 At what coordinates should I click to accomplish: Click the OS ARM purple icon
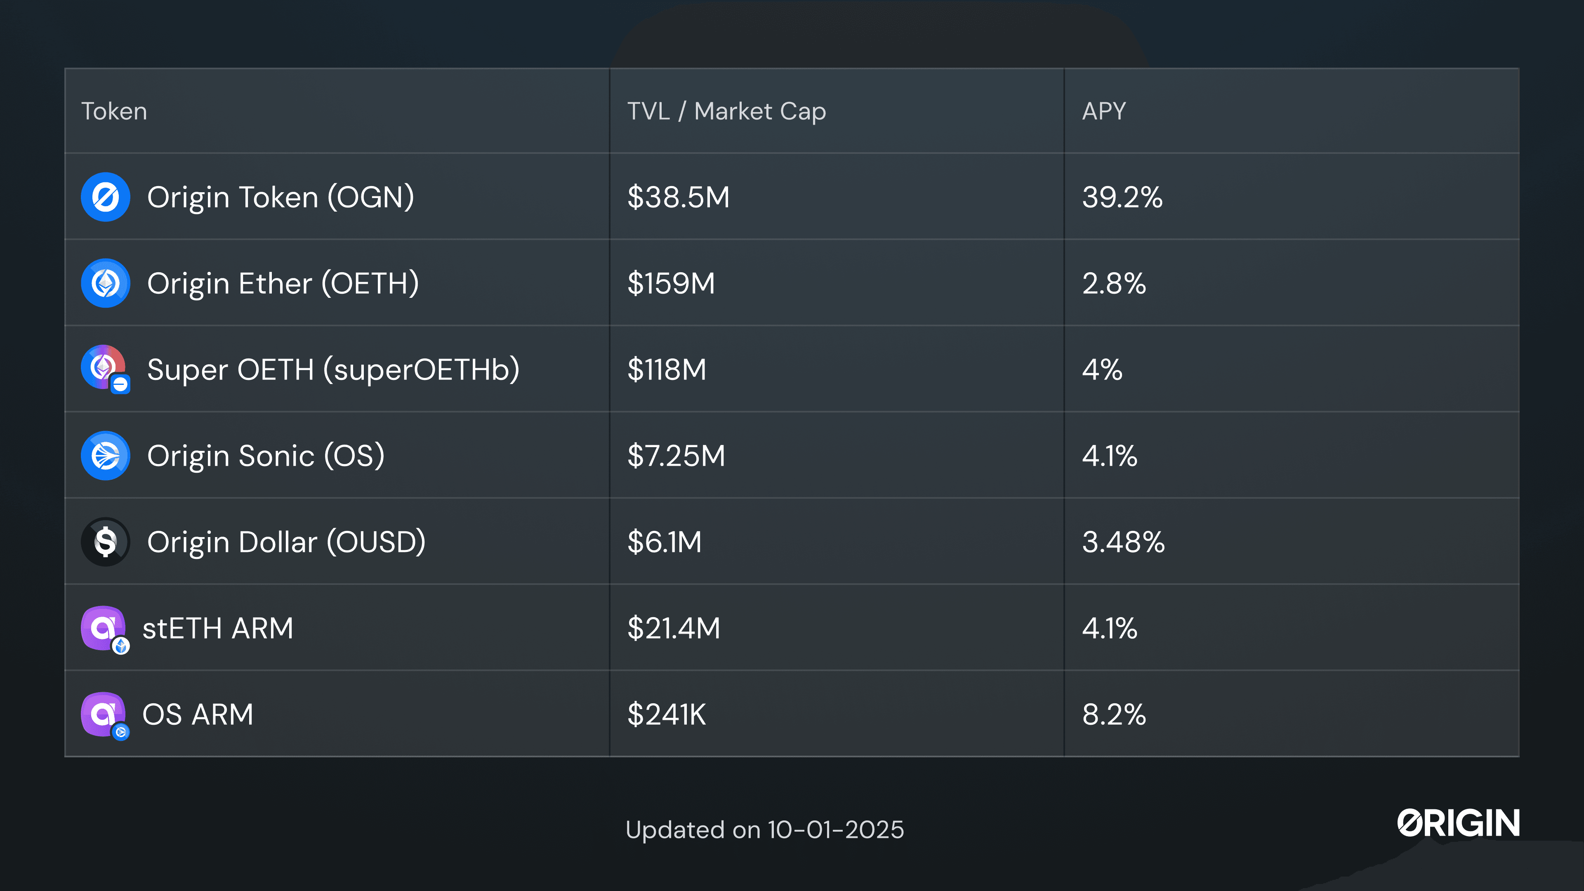pos(103,714)
